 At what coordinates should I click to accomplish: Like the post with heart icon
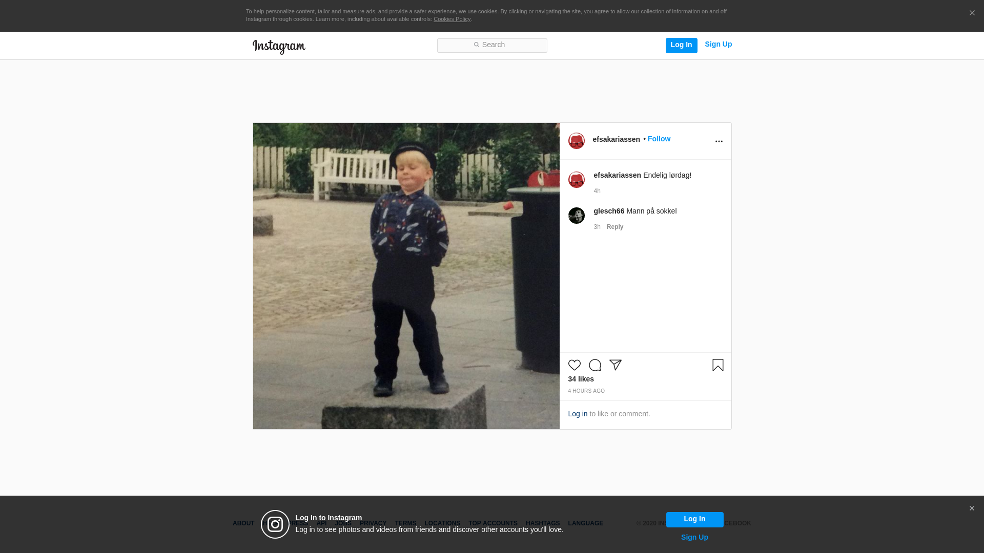point(575,365)
